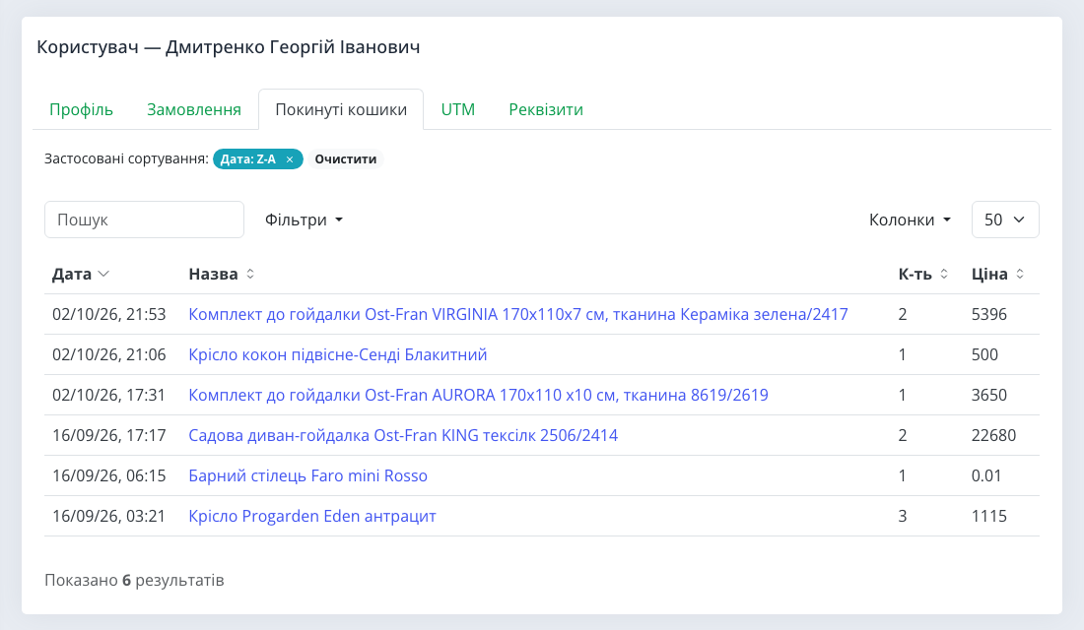The image size is (1084, 630).
Task: Toggle Дата column sort chevron
Action: (x=103, y=275)
